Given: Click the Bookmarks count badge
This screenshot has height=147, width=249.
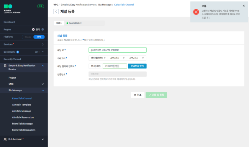Looking at the screenshot, I should click(18, 52).
